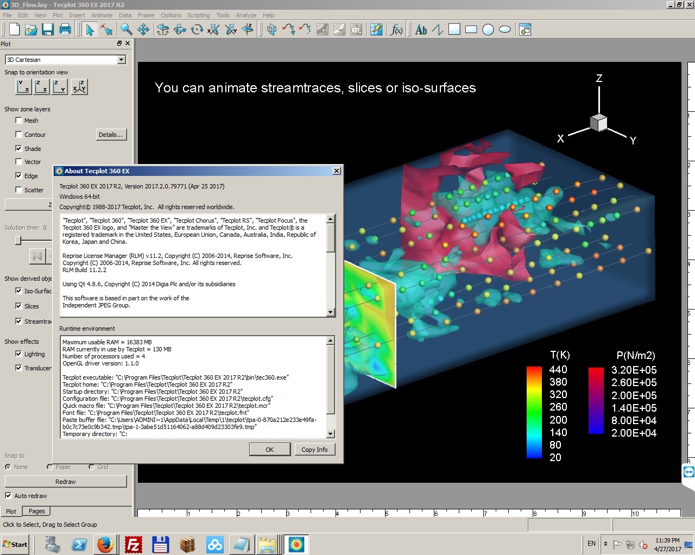
Task: Open contour Details... button
Action: pyautogui.click(x=111, y=135)
